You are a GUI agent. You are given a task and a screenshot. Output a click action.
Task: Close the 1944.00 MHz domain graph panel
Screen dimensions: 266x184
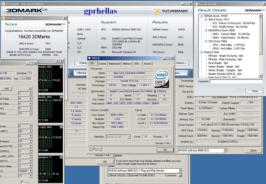tap(61, 97)
